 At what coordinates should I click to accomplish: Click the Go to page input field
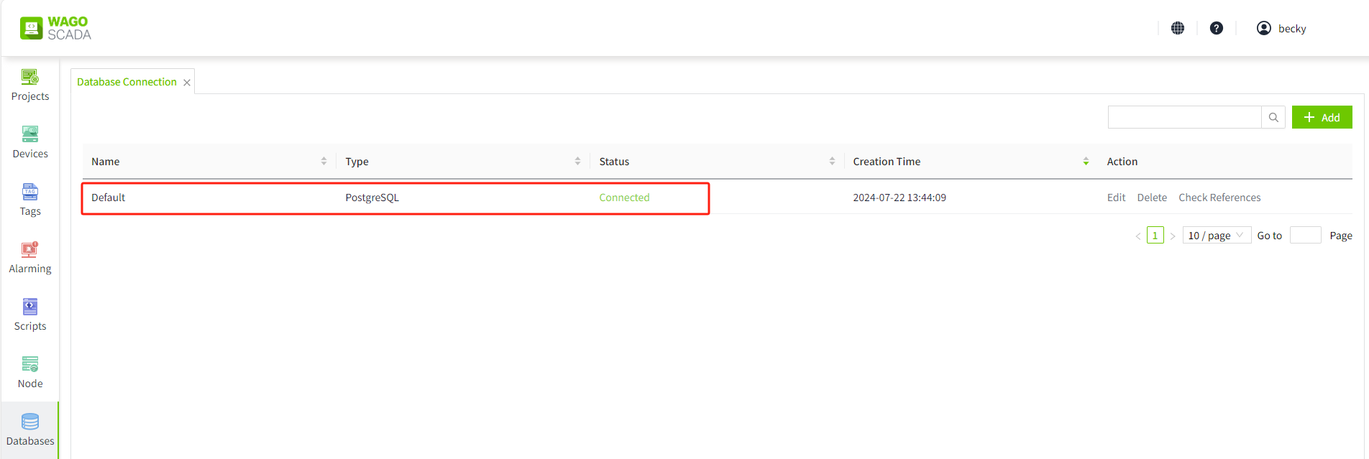click(1305, 236)
